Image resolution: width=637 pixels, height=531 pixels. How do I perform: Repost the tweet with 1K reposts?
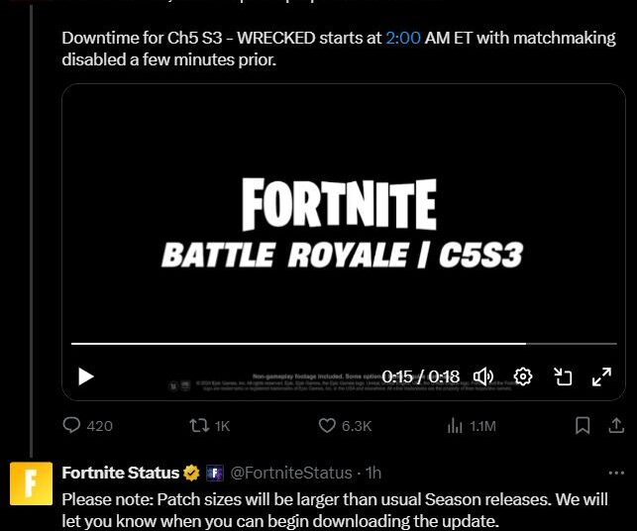(x=210, y=426)
